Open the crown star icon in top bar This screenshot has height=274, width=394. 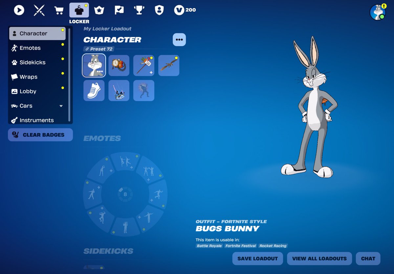pos(99,10)
